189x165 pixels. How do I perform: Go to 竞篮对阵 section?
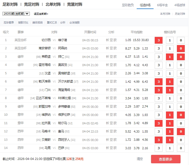point(75,5)
